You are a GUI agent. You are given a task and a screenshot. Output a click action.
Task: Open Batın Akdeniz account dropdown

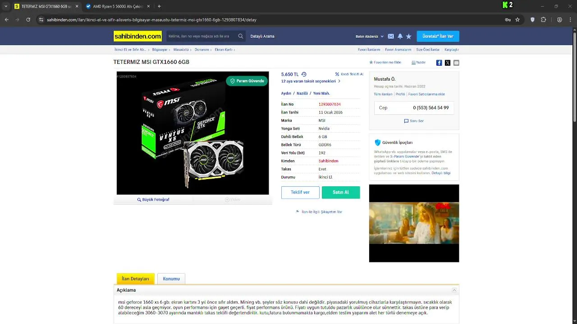pyautogui.click(x=370, y=36)
